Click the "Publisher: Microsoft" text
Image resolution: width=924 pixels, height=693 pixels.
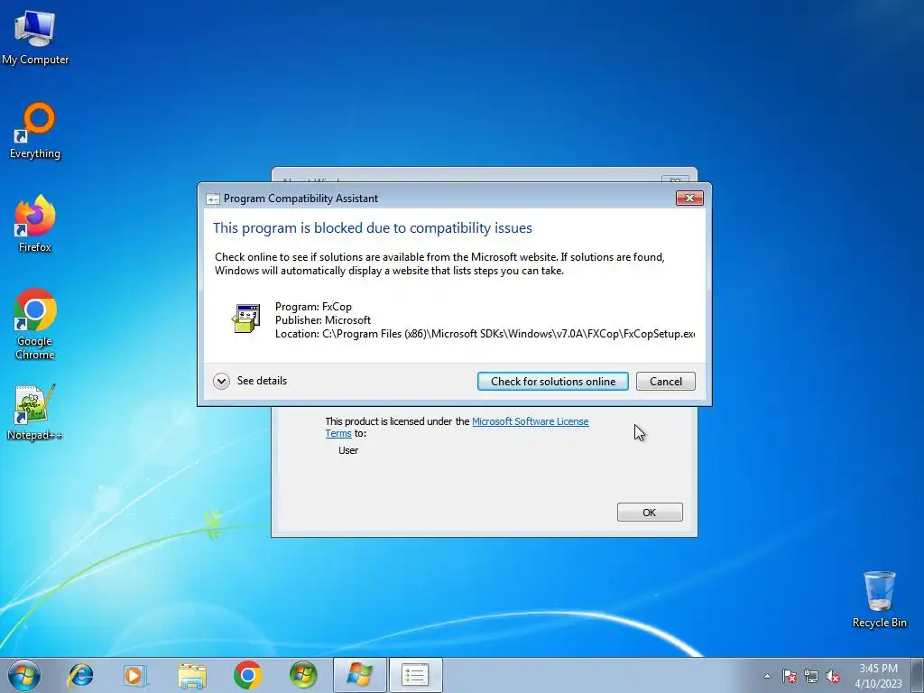pyautogui.click(x=323, y=320)
